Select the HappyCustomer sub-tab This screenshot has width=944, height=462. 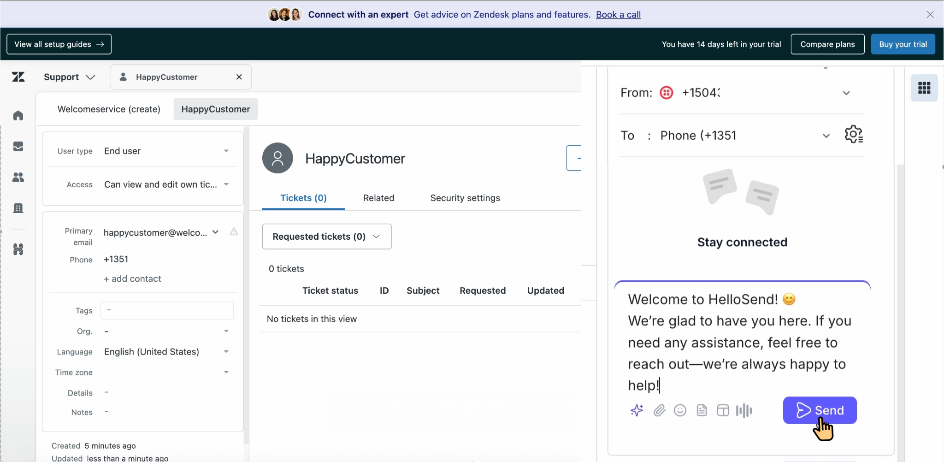216,109
